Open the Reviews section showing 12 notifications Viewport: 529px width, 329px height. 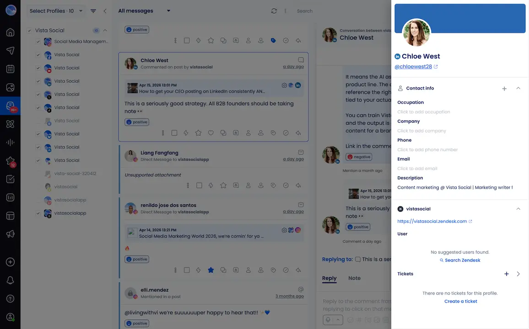pyautogui.click(x=10, y=161)
